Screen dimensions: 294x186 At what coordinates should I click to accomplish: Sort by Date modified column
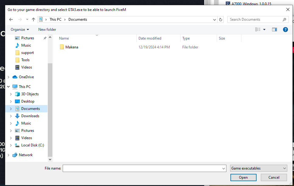[150, 38]
